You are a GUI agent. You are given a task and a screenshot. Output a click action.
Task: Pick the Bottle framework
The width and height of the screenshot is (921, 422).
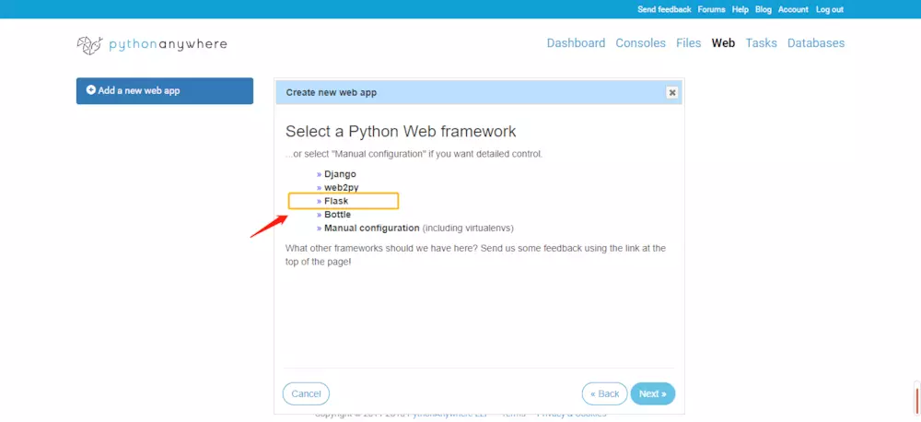(x=337, y=215)
